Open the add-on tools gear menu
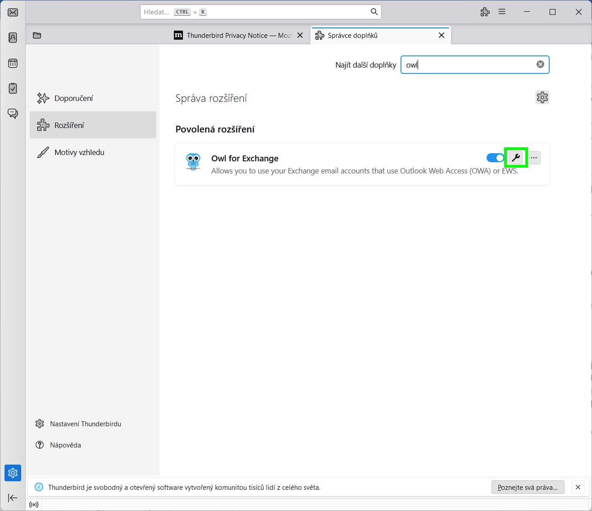Viewport: 592px width, 511px height. point(542,97)
